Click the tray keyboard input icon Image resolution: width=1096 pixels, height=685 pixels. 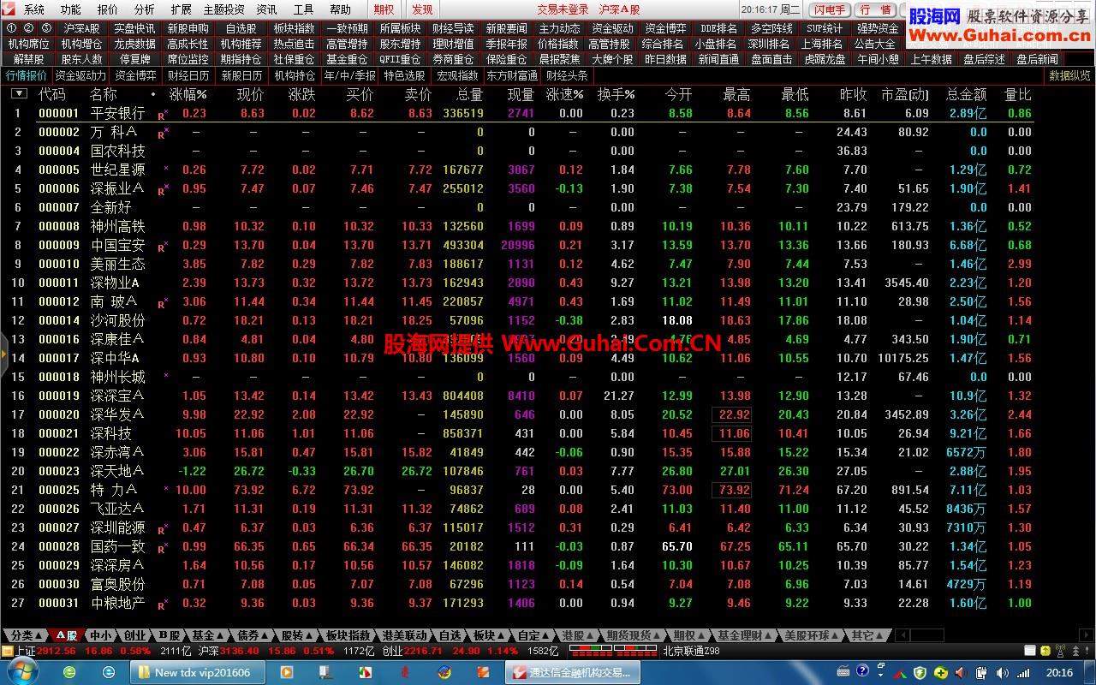842,671
